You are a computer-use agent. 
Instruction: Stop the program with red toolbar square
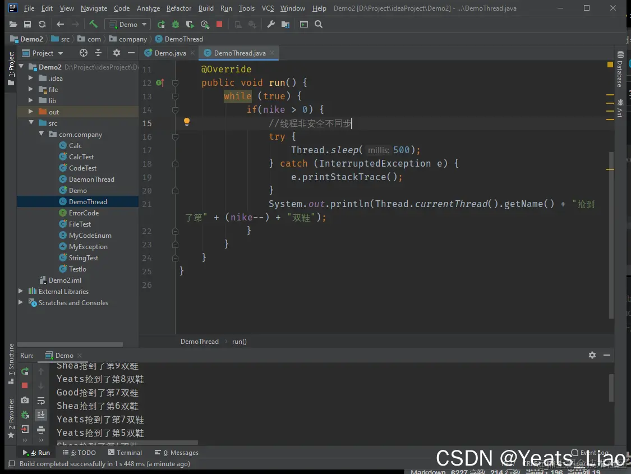coord(219,25)
